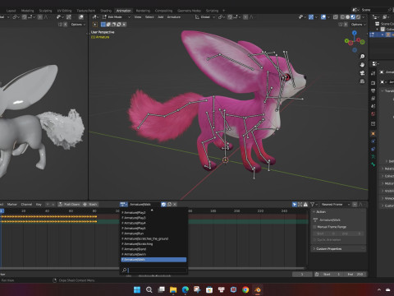394x296 pixels.
Task: Toggle X-ray display in viewport header
Action: [x=336, y=17]
